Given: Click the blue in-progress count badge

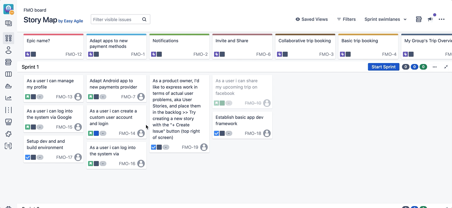Looking at the screenshot, I should click(415, 67).
